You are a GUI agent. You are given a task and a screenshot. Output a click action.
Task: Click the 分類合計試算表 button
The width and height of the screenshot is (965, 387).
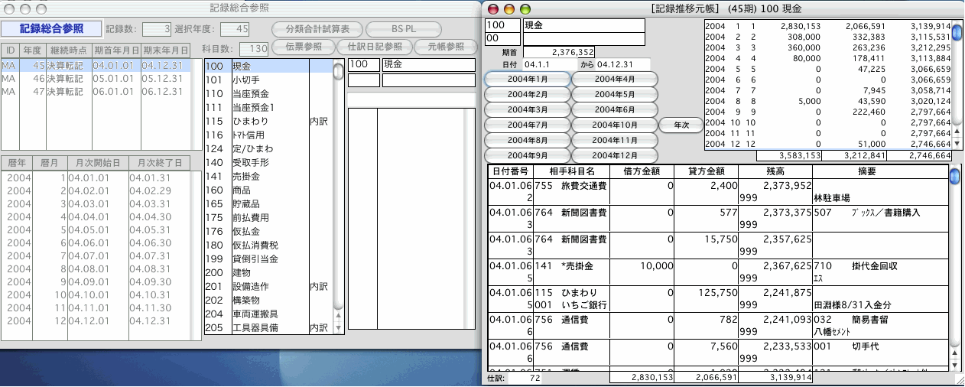coord(317,30)
